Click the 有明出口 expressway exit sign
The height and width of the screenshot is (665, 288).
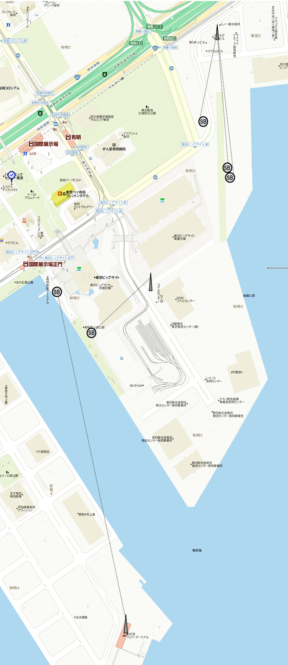(170, 38)
